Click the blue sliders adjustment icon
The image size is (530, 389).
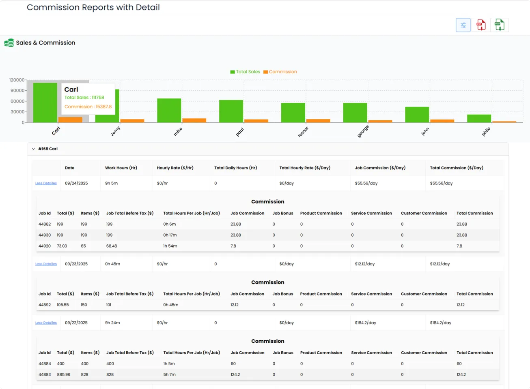463,25
